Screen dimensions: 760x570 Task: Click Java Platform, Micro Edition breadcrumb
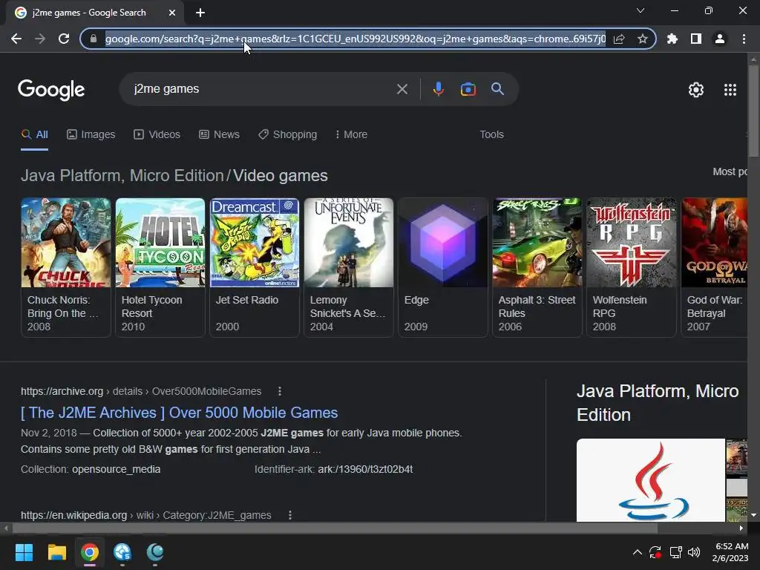point(122,175)
